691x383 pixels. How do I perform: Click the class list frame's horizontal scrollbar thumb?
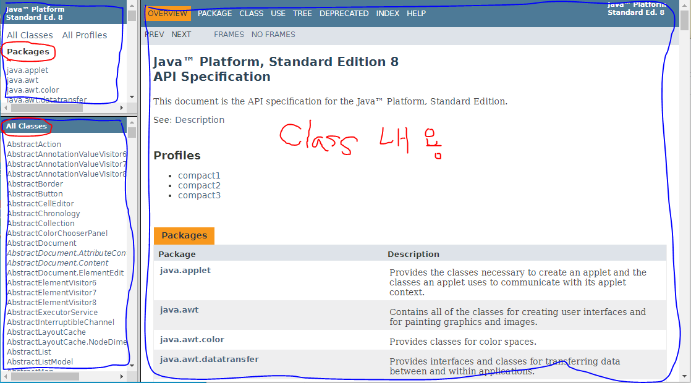coord(45,376)
